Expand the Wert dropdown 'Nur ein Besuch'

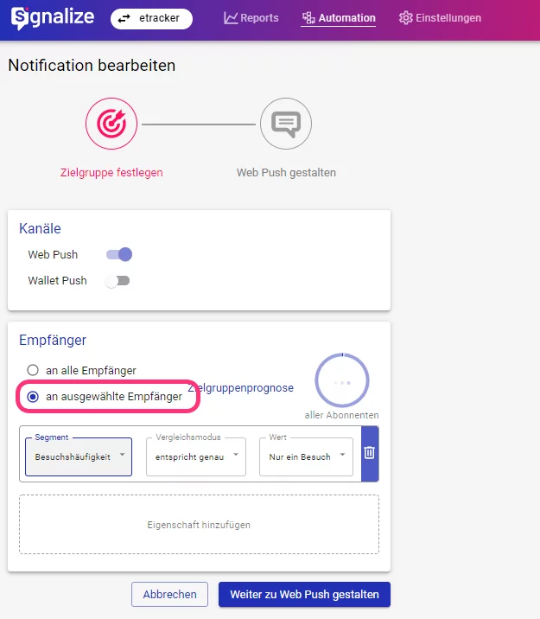coord(306,456)
